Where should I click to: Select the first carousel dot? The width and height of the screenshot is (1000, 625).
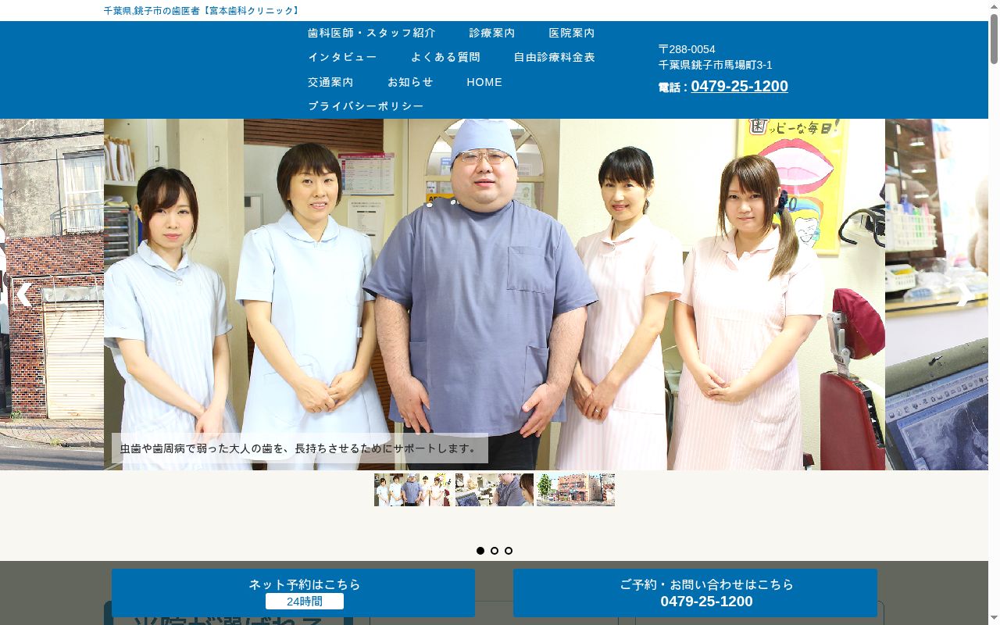[x=480, y=551]
